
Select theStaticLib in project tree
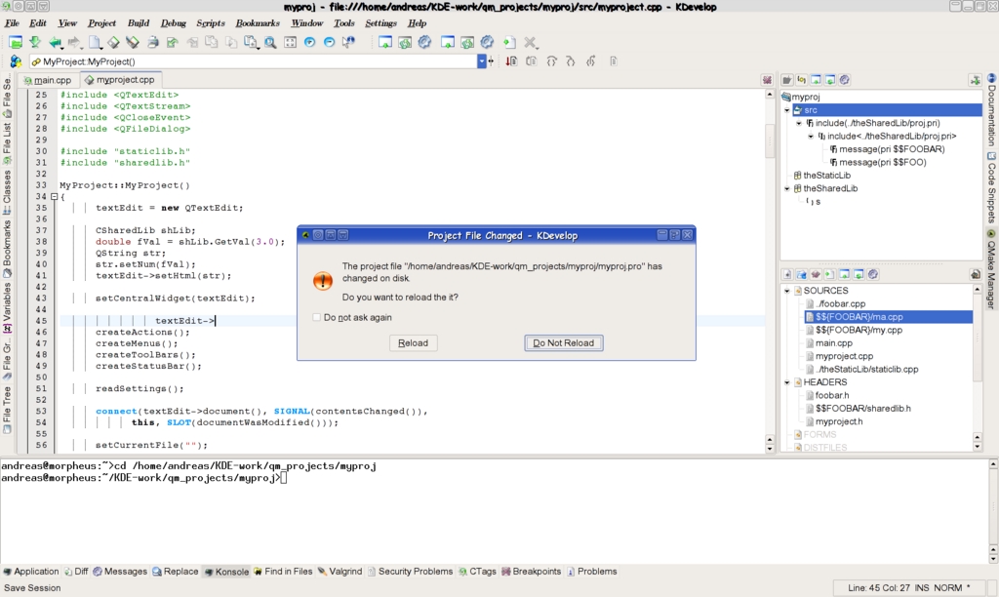tap(826, 176)
